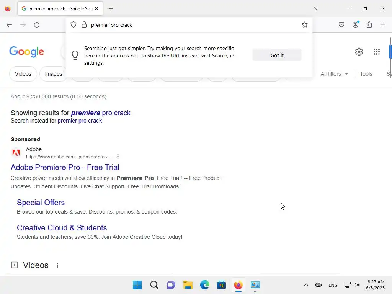This screenshot has height=294, width=392.
Task: Open the Windows Start button
Action: pyautogui.click(x=137, y=285)
